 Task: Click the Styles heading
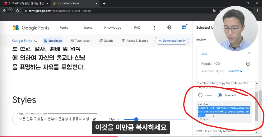click(x=24, y=100)
